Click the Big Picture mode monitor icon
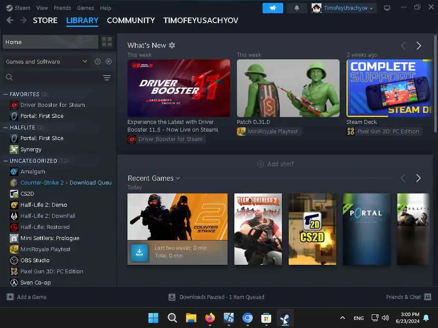 coord(387,8)
